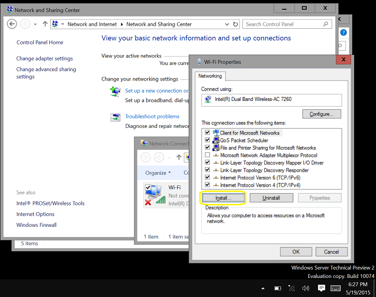Open the Organize dropdown menu

(158, 173)
